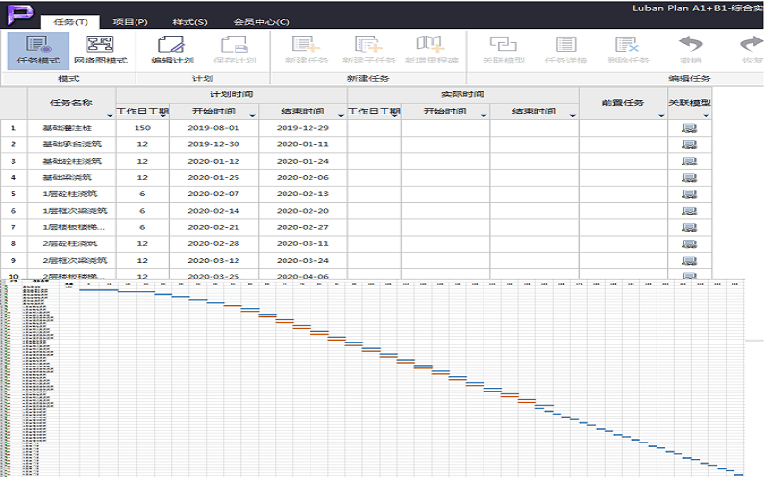Screen dimensions: 769x481
Task: Click linked model icon for 基础灌注桩 row
Action: coord(689,128)
